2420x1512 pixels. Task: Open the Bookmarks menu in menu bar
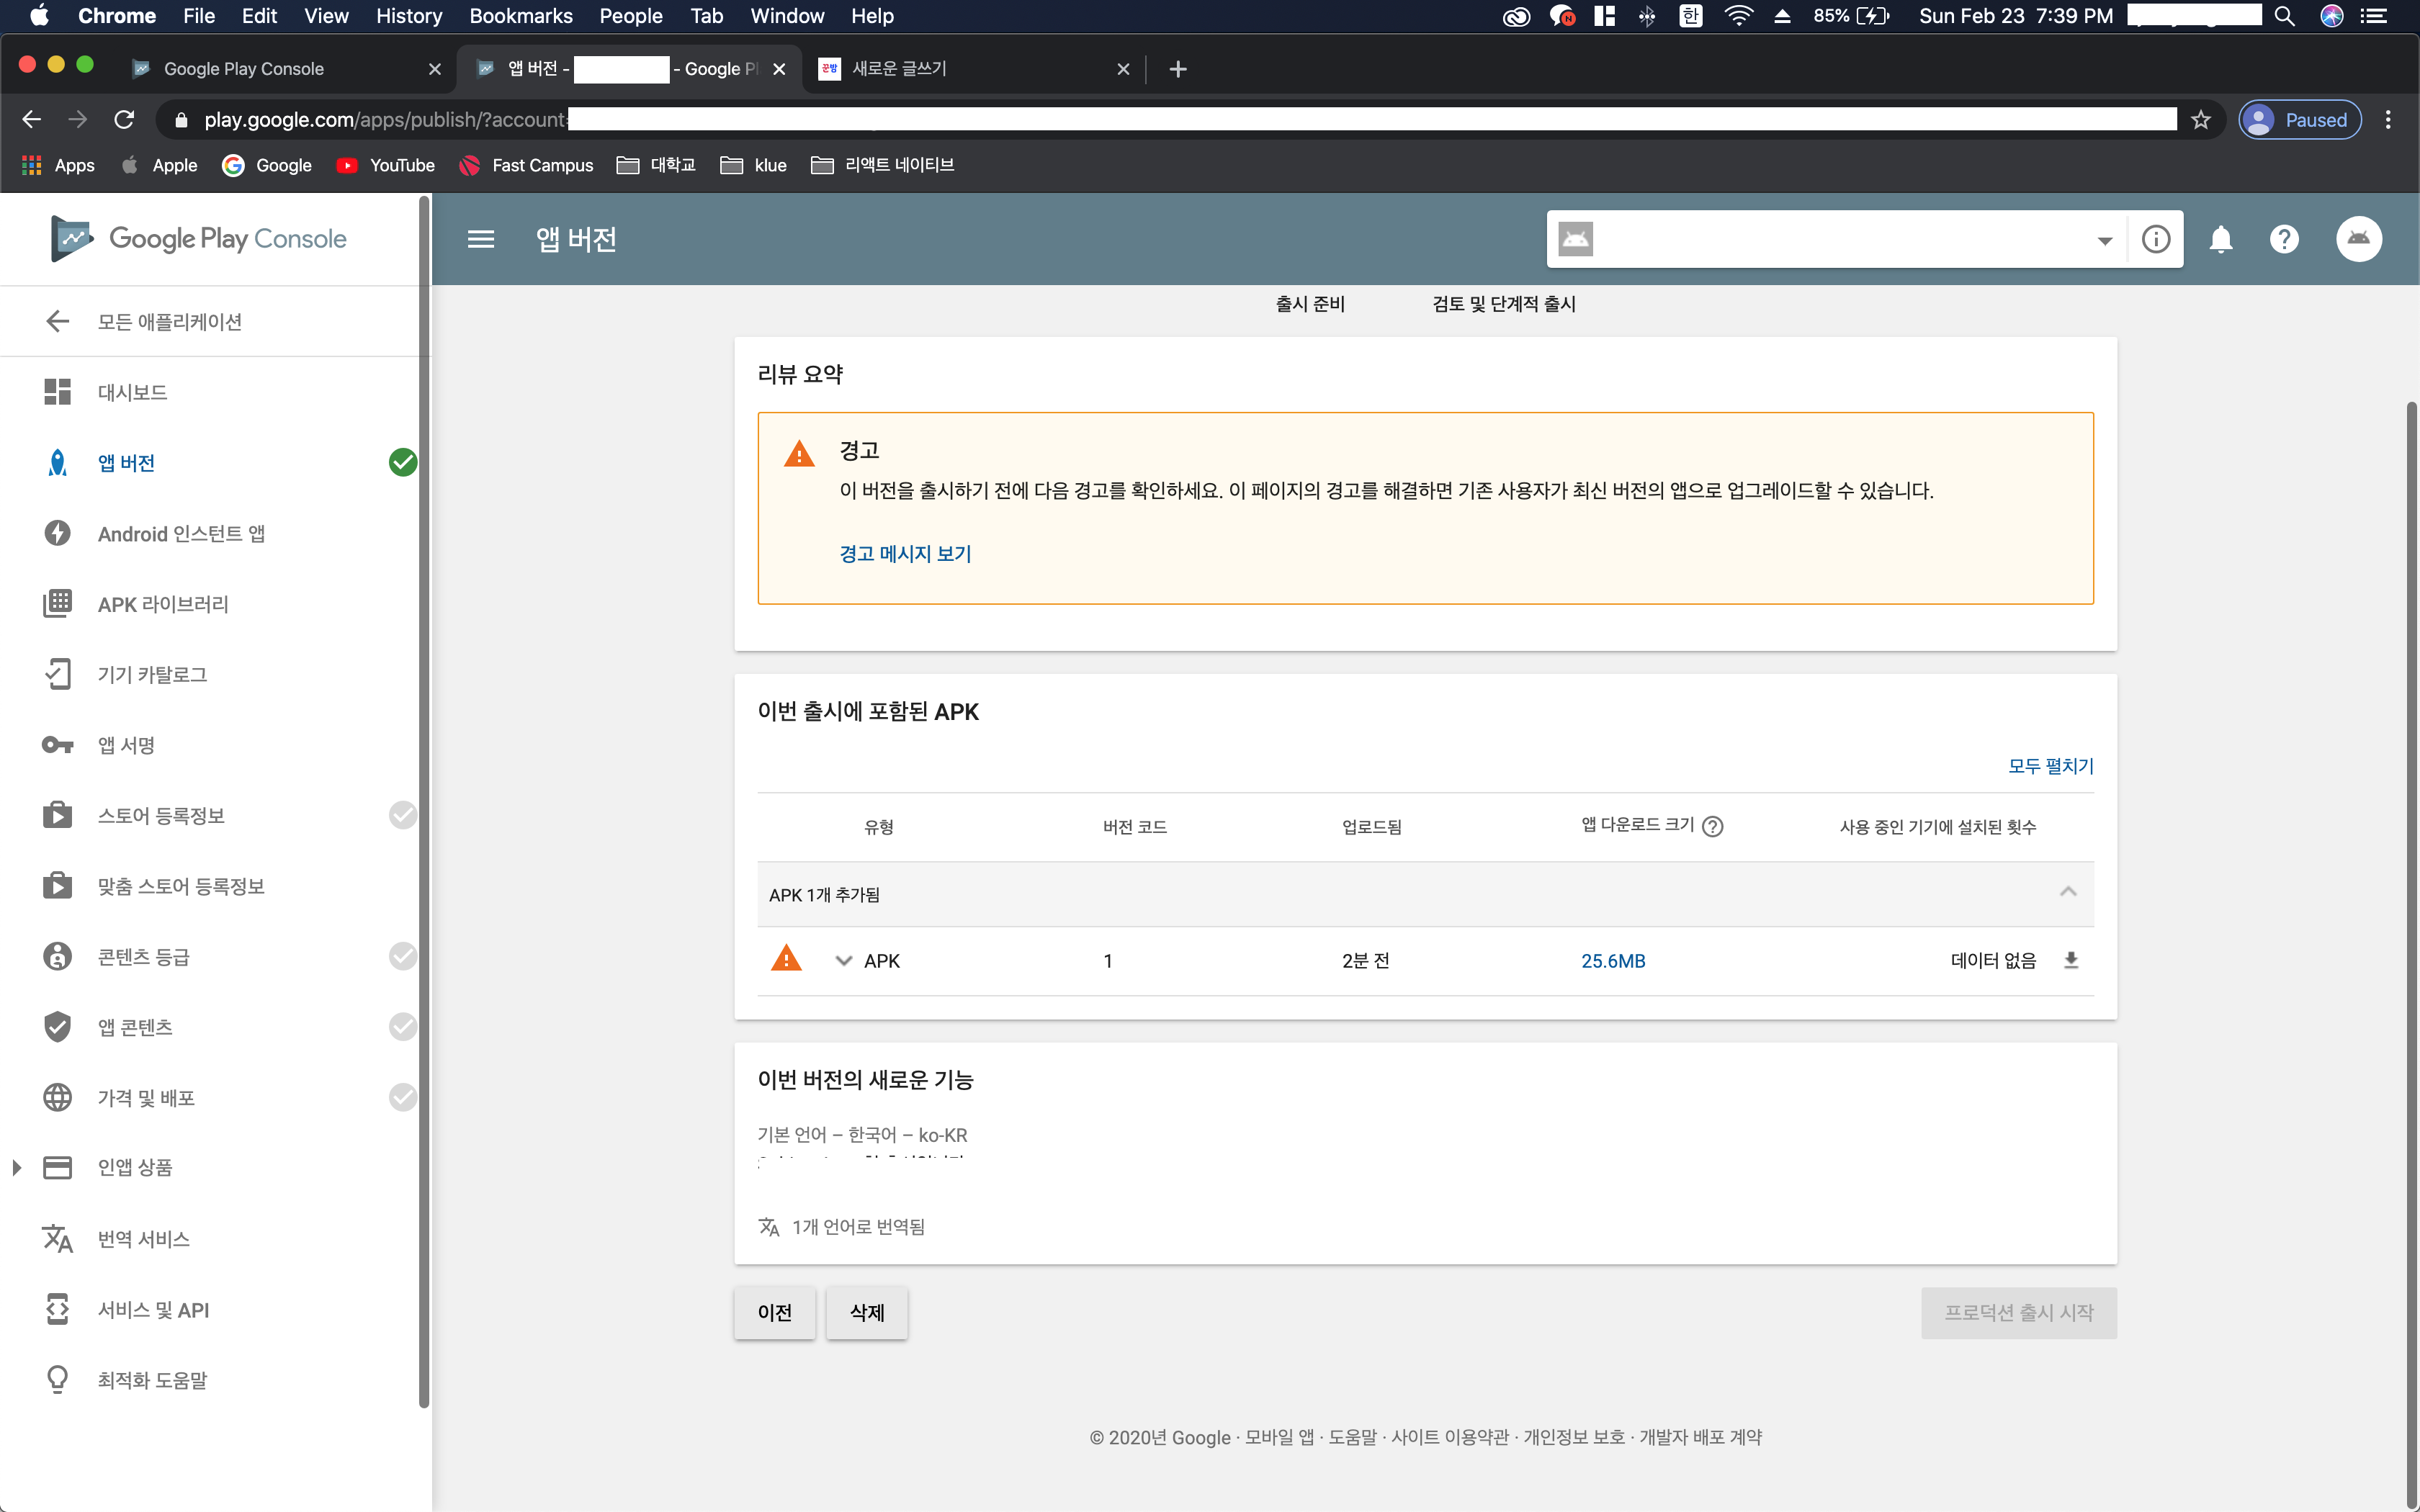[520, 16]
